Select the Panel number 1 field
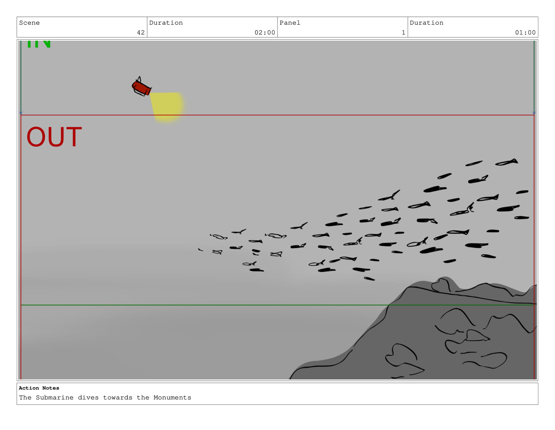Viewport: 555px width, 430px height. point(403,33)
